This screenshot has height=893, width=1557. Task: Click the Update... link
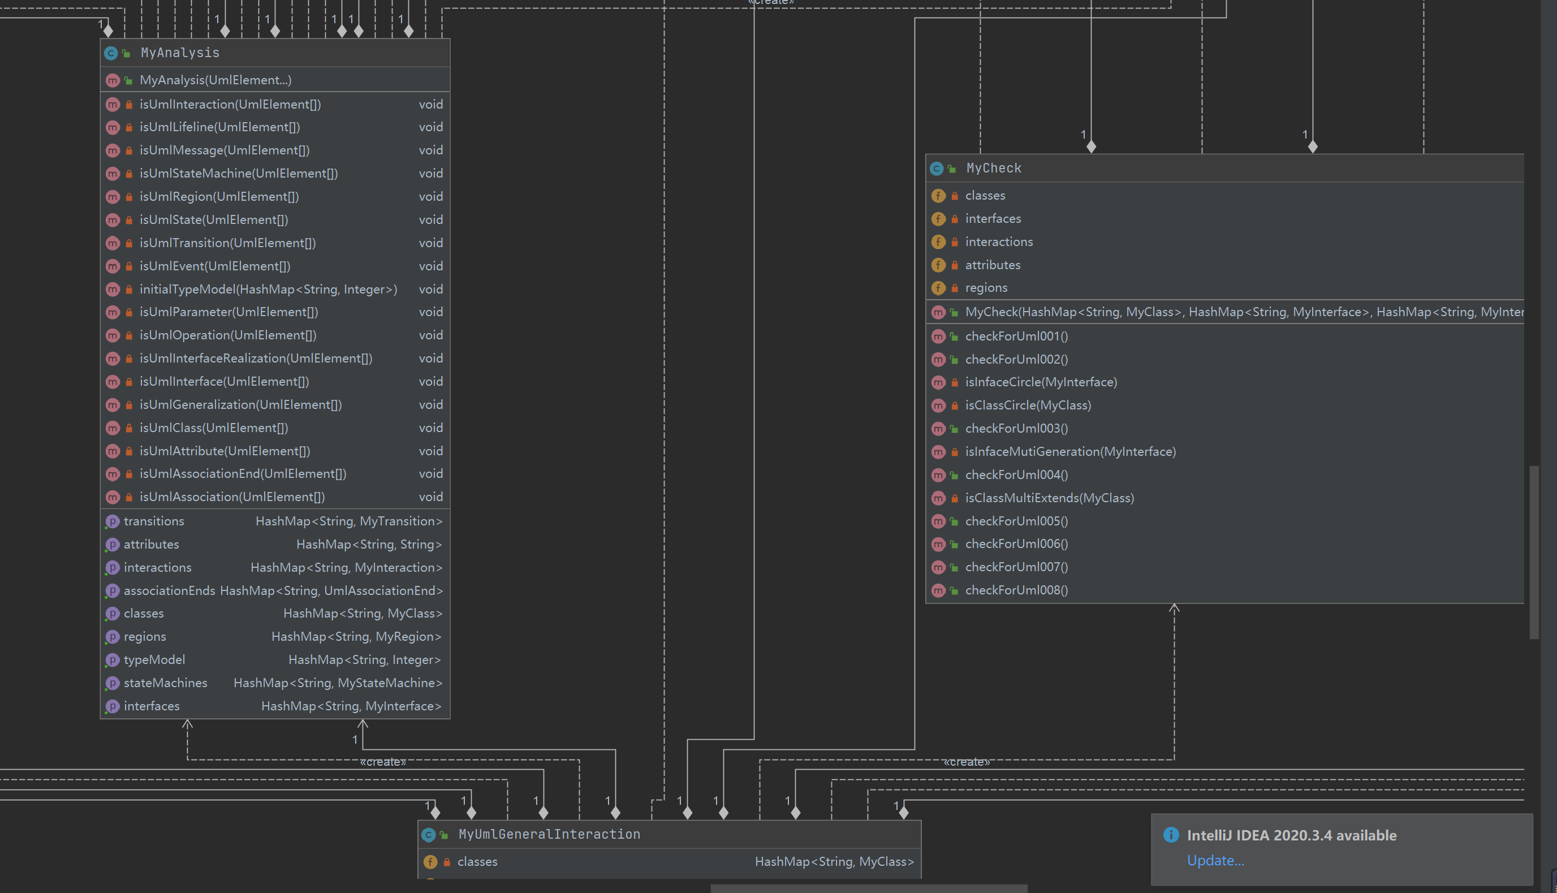pyautogui.click(x=1215, y=860)
